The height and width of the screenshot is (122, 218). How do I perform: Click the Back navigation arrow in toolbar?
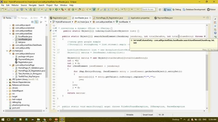coord(129,9)
